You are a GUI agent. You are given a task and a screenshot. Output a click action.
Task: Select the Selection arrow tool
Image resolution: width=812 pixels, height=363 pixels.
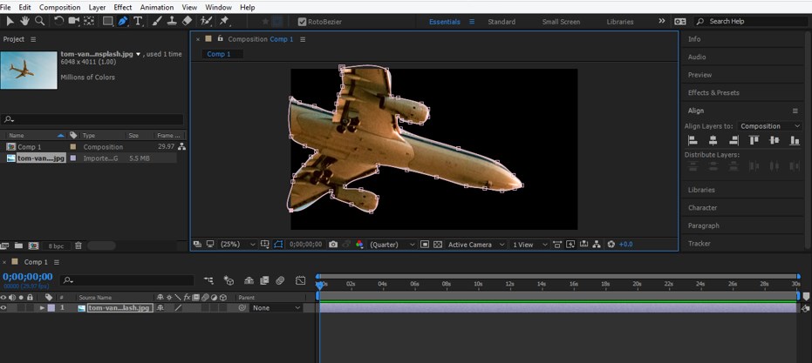pyautogui.click(x=10, y=21)
